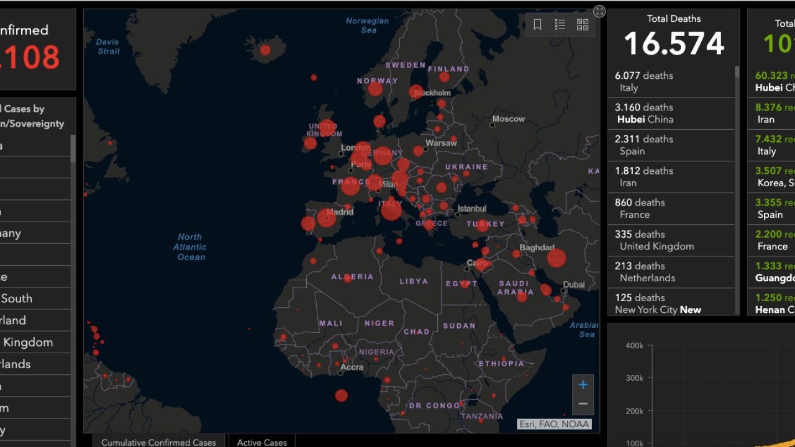Select 8.376 recovered Iran entry
The width and height of the screenshot is (795, 447).
773,113
